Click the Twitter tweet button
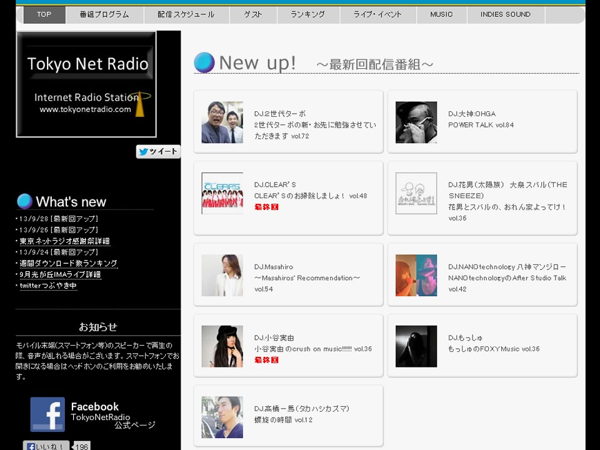The image size is (600, 450). 158,152
